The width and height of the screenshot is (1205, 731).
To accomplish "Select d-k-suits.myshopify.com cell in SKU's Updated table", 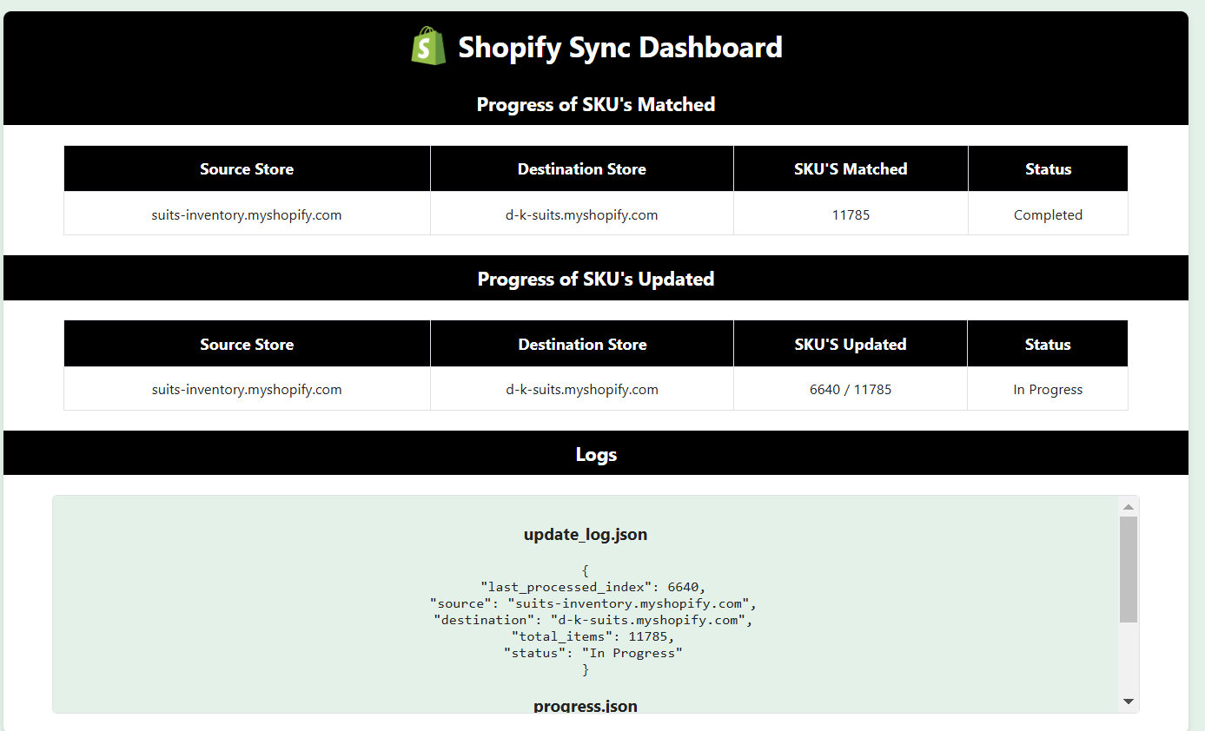I will click(582, 389).
